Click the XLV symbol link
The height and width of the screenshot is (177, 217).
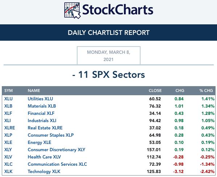point(8,157)
